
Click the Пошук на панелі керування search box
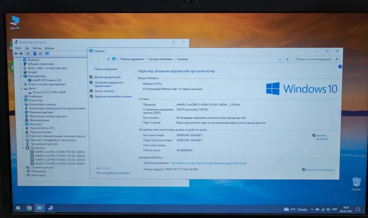(314, 59)
